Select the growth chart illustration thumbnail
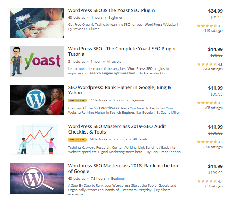This screenshot has width=233, height=202. (x=37, y=140)
